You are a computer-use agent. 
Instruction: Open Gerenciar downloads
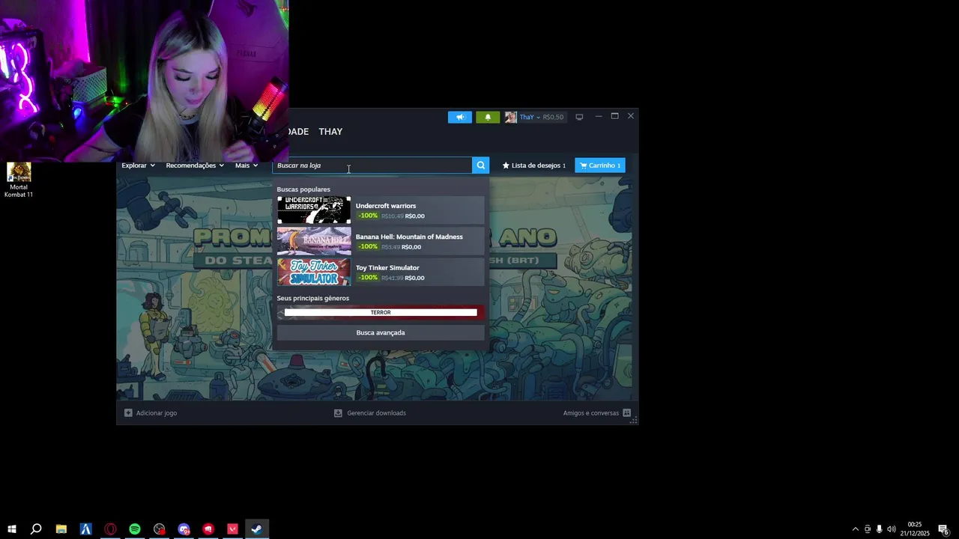coord(369,412)
